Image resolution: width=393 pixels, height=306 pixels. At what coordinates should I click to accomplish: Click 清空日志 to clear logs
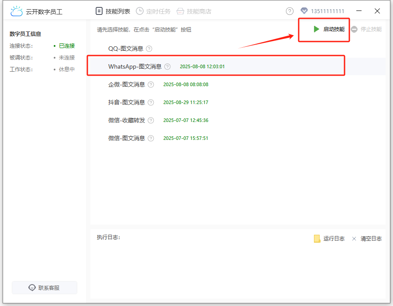point(367,239)
